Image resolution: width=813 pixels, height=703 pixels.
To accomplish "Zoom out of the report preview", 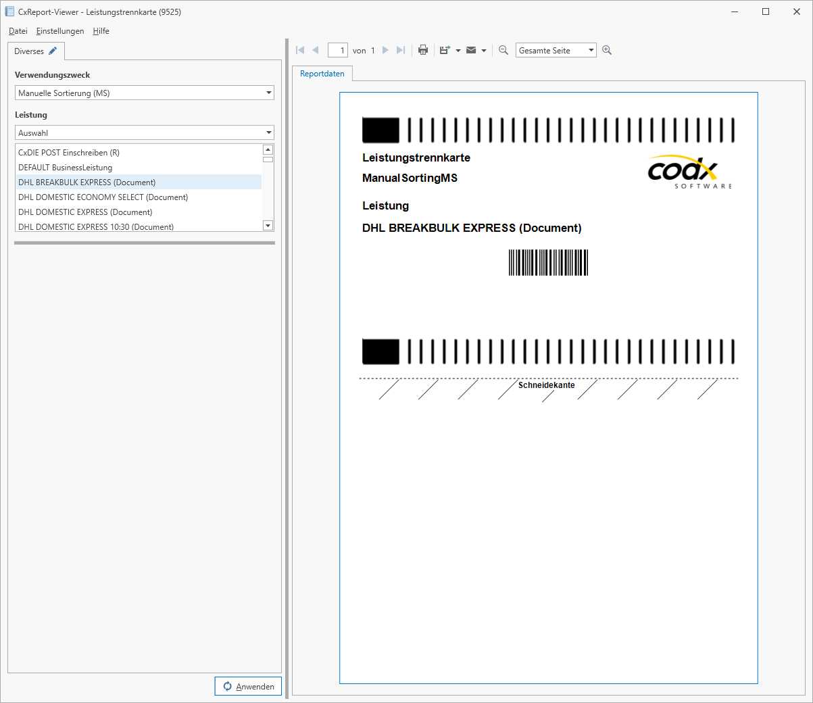I will coord(503,50).
